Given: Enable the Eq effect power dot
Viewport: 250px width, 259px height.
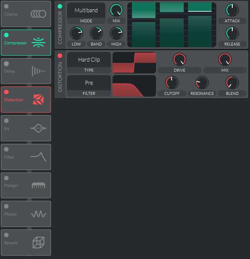Looking at the screenshot, I should (6, 121).
